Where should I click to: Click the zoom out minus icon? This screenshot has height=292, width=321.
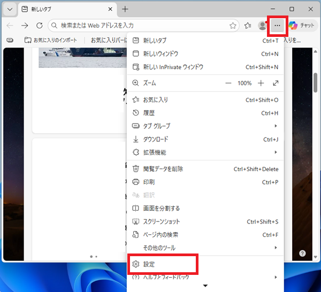pyautogui.click(x=228, y=83)
